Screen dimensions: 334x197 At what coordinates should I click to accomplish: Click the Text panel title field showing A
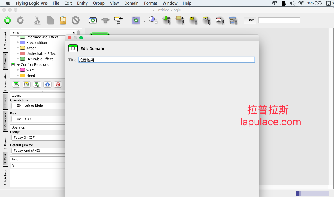[38, 166]
